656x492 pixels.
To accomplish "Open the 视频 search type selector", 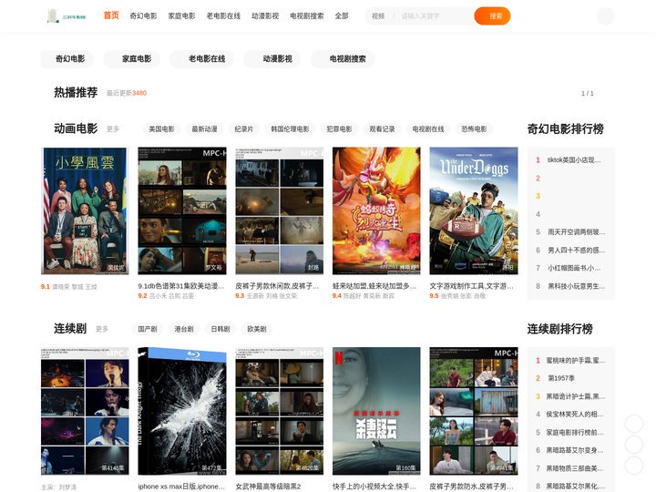I will 378,15.
